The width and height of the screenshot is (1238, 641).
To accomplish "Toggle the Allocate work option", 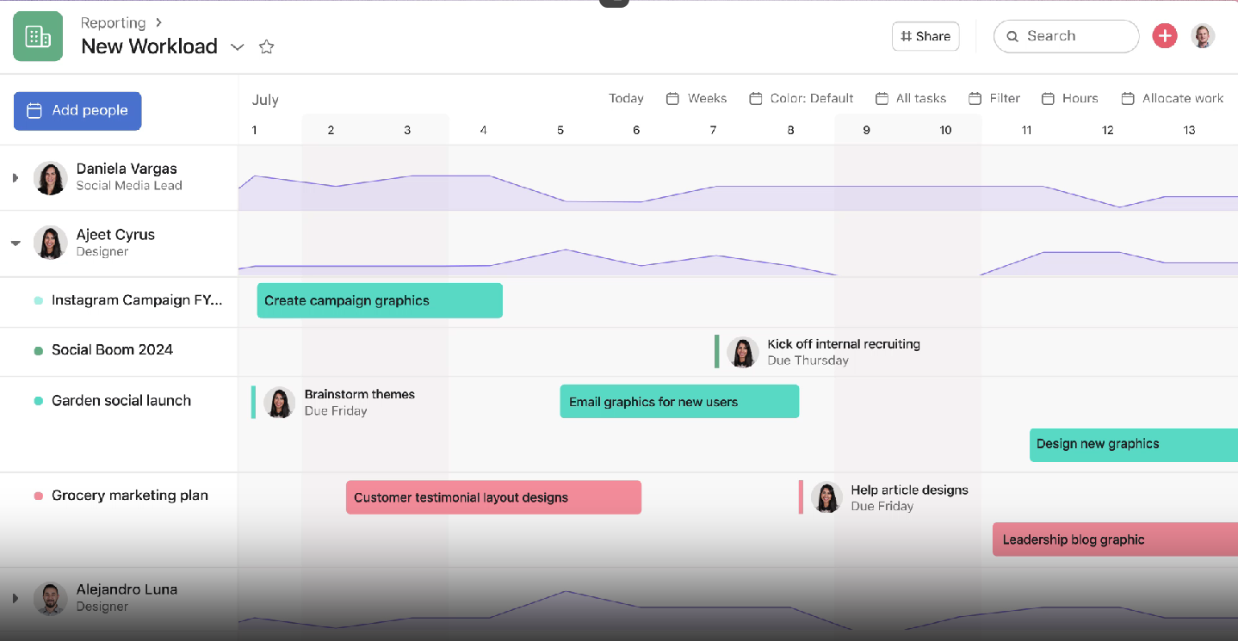I will (x=1173, y=98).
